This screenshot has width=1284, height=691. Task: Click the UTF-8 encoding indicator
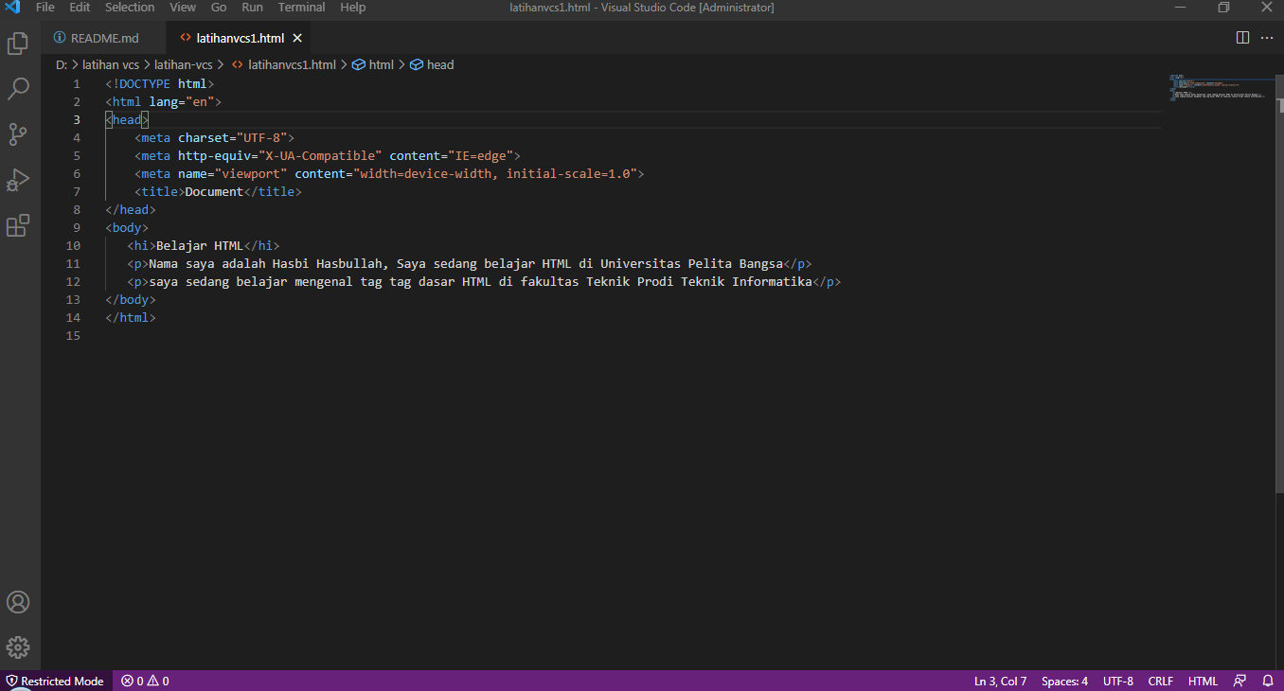(1117, 681)
